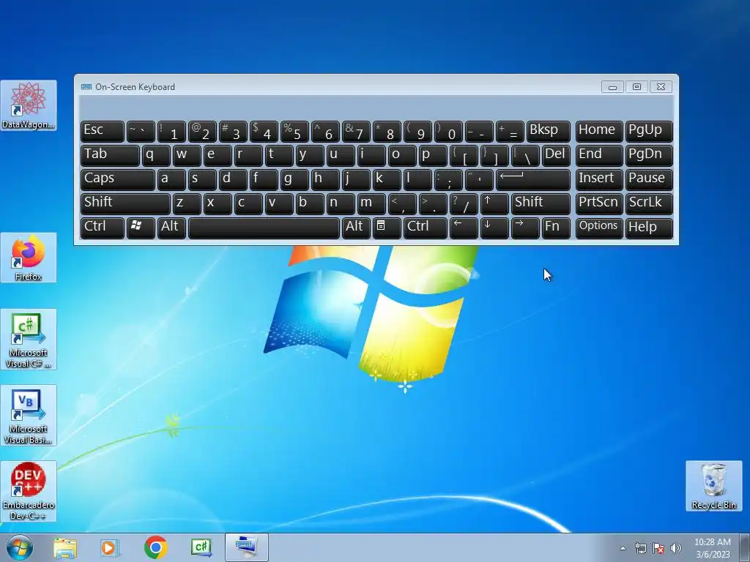The height and width of the screenshot is (562, 750).
Task: Open Embarcadero Dev-C++ desktop shortcut
Action: 29,491
